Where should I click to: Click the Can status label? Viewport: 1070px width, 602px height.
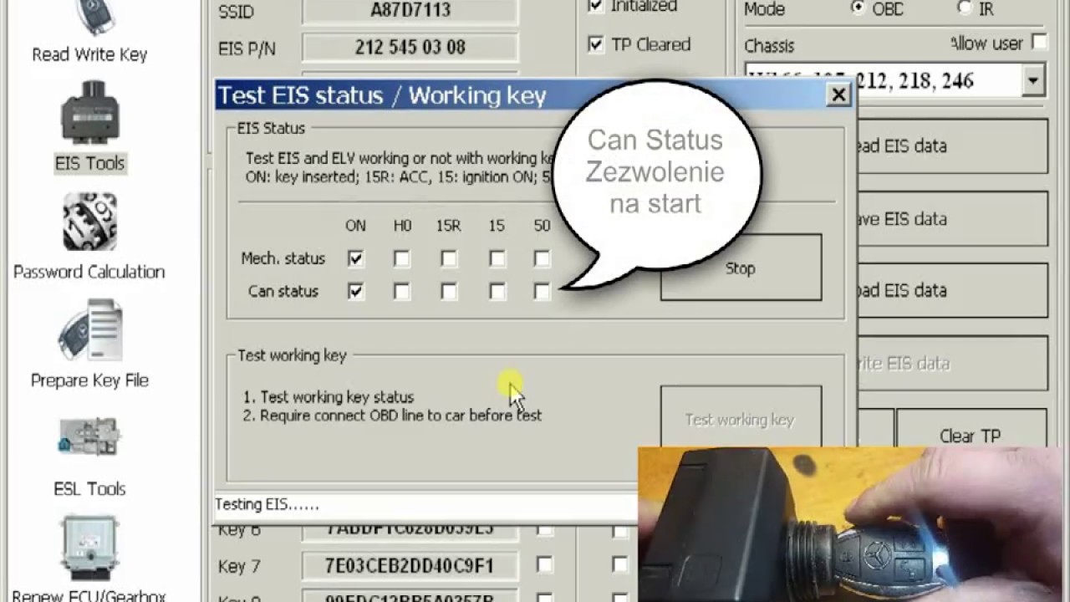click(283, 292)
